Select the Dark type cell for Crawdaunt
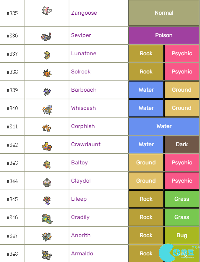This screenshot has width=200, height=262. click(x=182, y=144)
